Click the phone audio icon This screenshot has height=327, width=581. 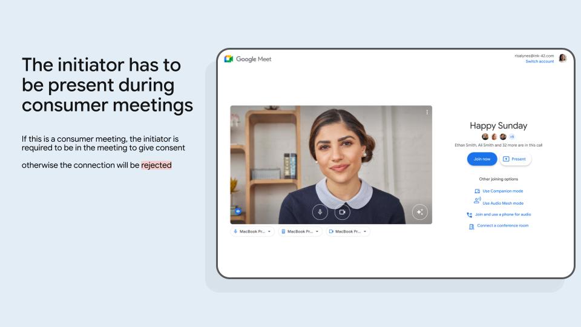[x=470, y=214]
